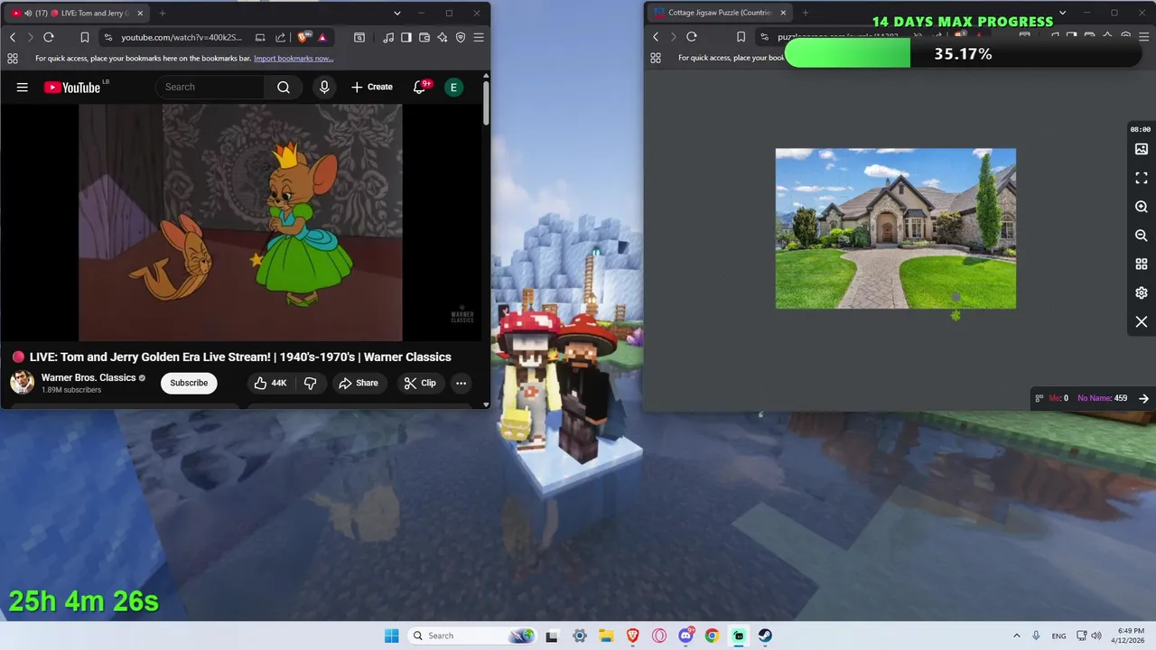This screenshot has height=650, width=1156.
Task: Open the YouTube account avatar E
Action: pyautogui.click(x=453, y=87)
